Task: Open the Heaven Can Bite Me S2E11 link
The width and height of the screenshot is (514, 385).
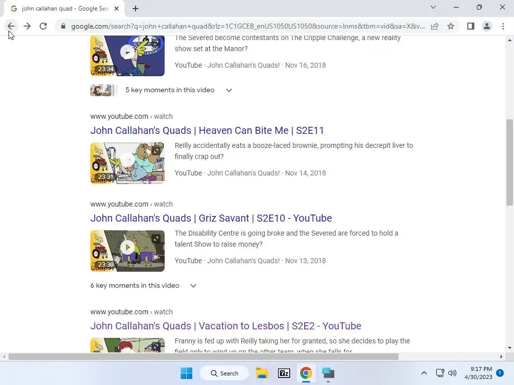Action: 207,130
